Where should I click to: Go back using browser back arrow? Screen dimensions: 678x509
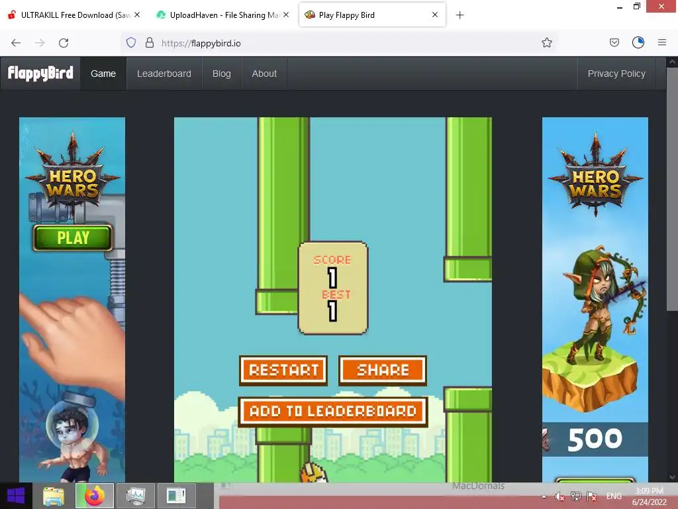coord(16,43)
